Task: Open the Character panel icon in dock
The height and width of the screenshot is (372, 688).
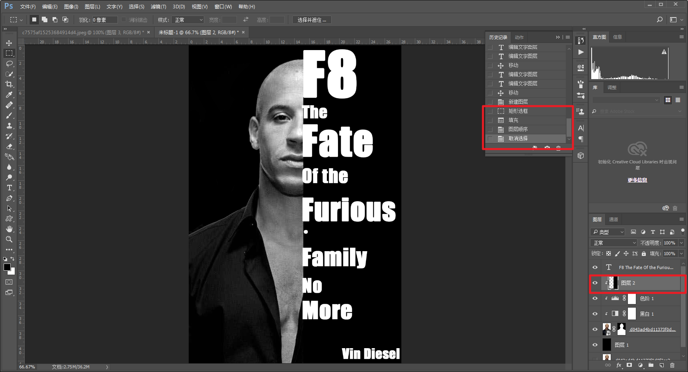Action: click(x=581, y=128)
